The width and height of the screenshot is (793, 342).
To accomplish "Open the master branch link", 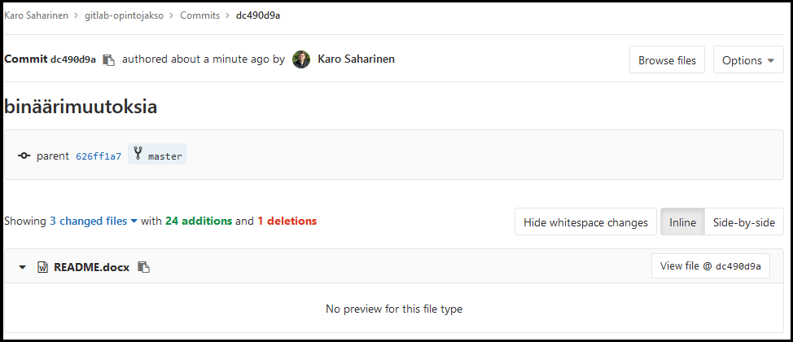I will point(164,156).
